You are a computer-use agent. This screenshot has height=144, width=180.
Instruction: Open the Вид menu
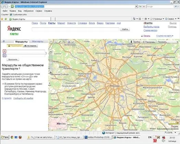tap(20, 11)
